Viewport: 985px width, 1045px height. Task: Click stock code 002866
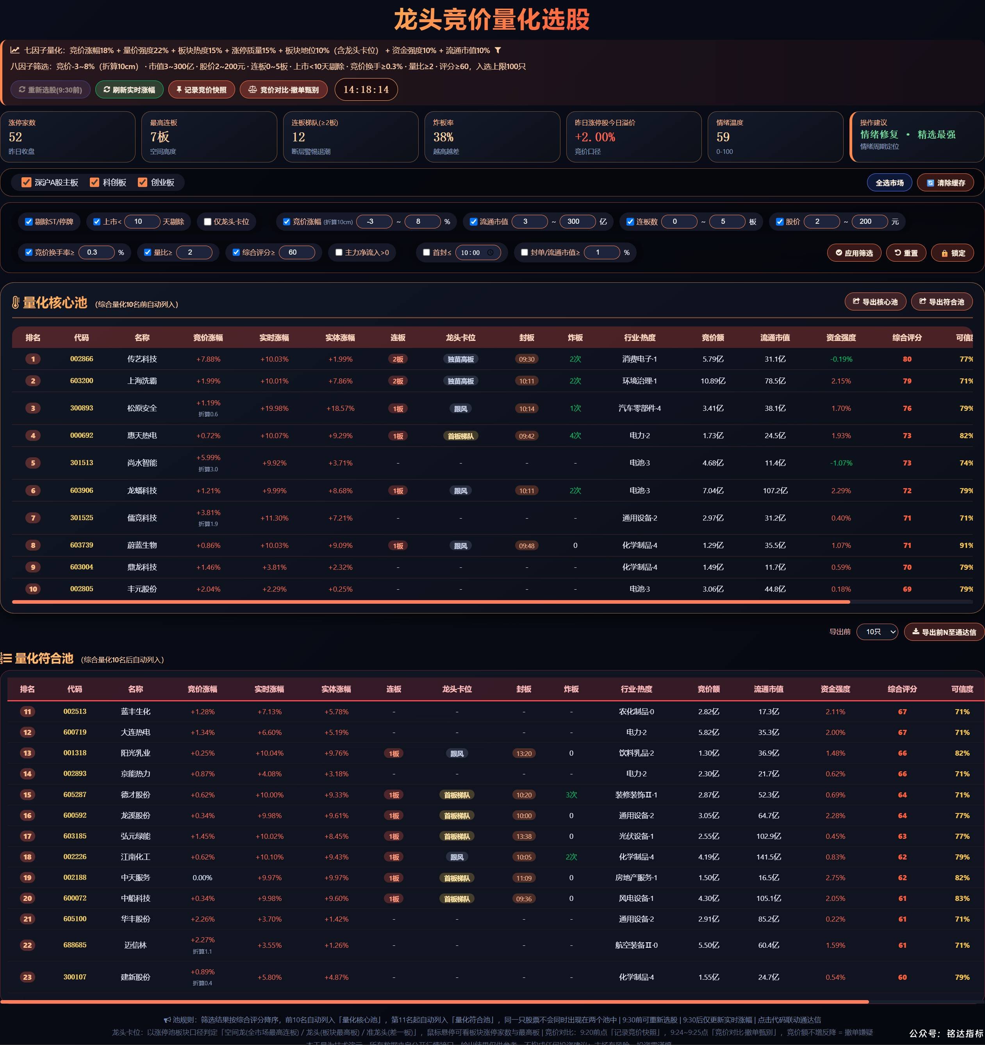(x=82, y=359)
